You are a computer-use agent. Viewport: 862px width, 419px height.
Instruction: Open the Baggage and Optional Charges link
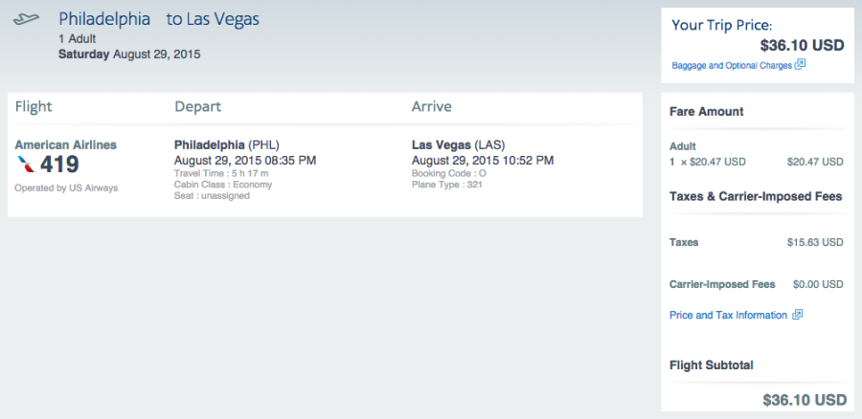pos(732,65)
